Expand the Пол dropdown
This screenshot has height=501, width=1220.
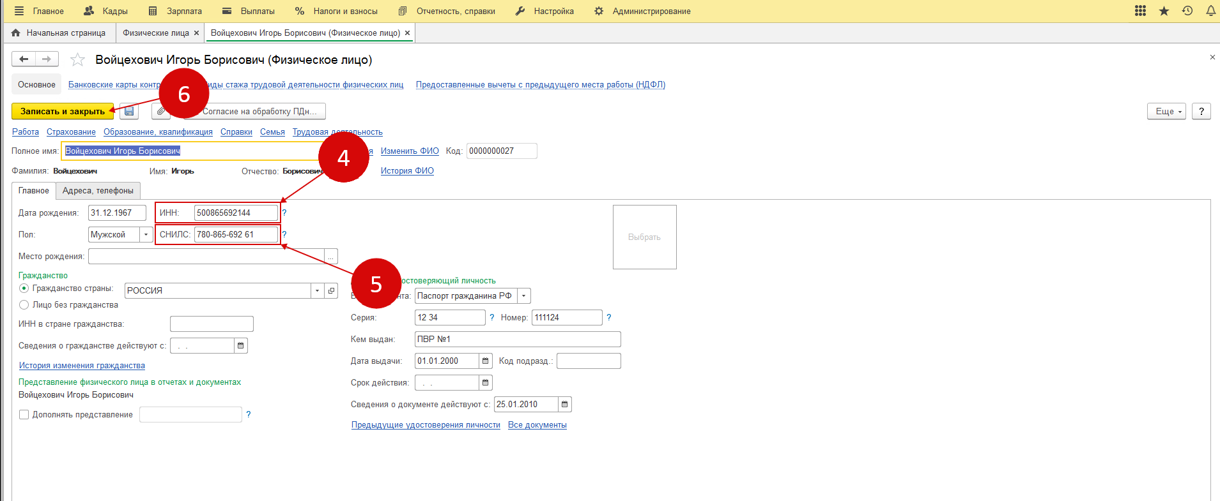[x=146, y=234]
